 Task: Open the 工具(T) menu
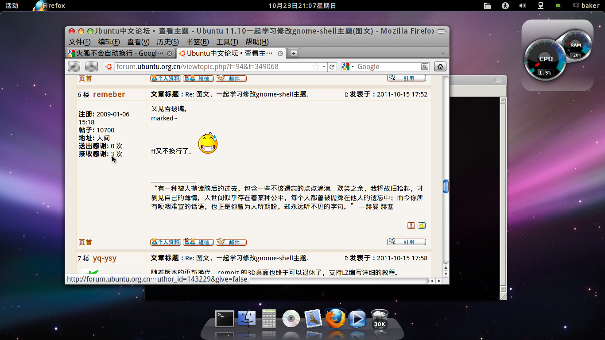coord(227,42)
